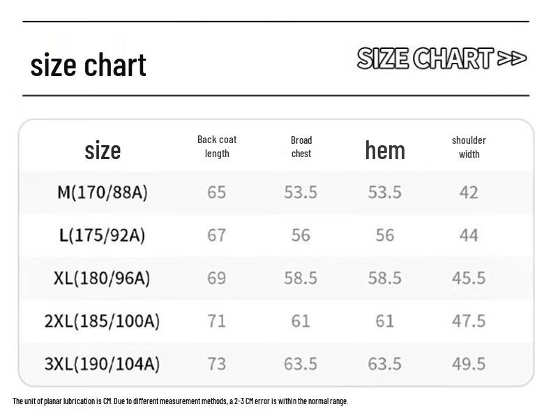Click back coat length value 73
Screen dimensions: 551x416
pos(216,364)
